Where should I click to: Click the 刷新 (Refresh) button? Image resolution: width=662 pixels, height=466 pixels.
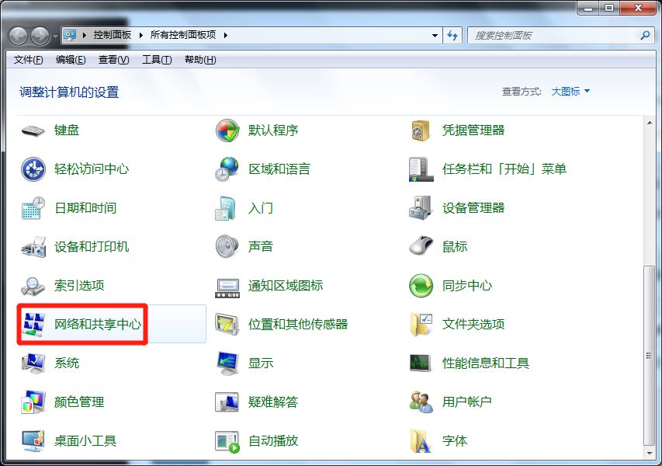coord(452,34)
